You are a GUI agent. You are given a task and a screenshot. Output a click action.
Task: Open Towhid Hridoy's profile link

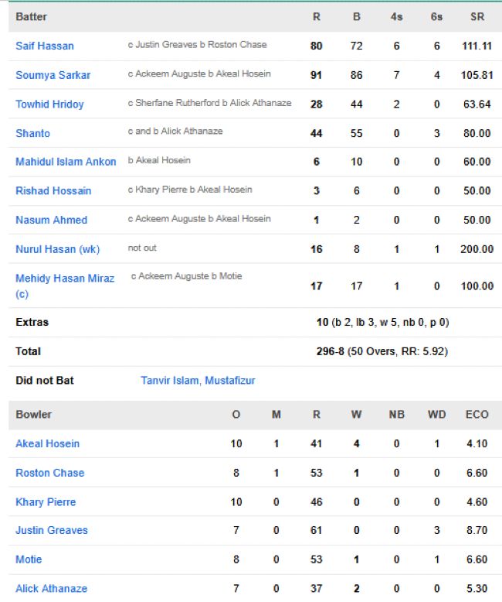tap(49, 104)
